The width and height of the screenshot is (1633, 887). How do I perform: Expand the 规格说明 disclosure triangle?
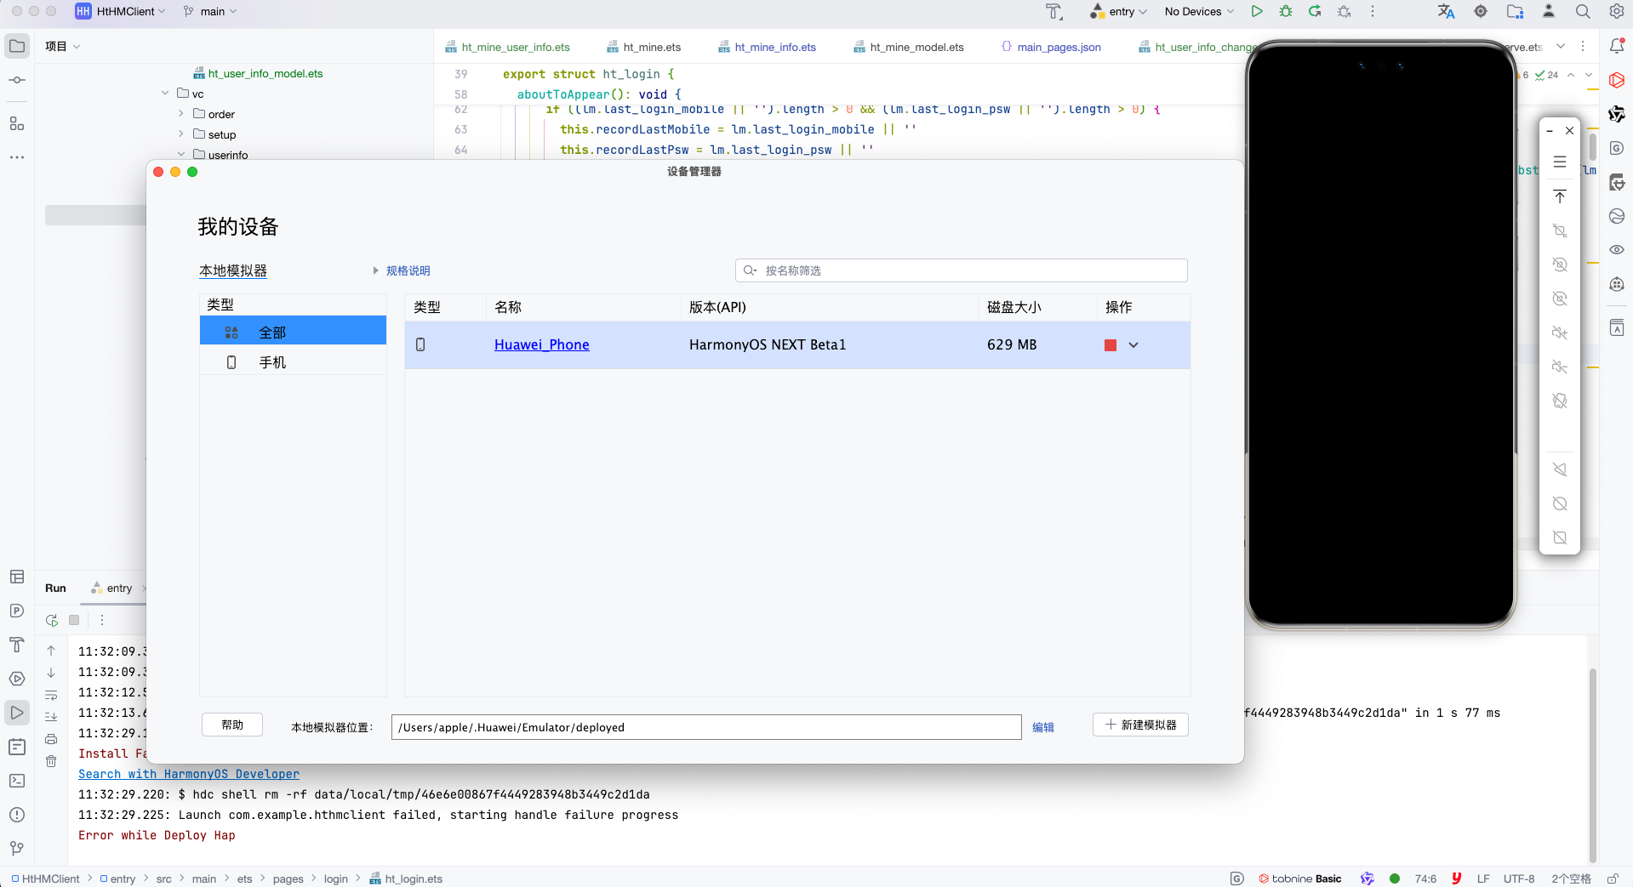(375, 270)
